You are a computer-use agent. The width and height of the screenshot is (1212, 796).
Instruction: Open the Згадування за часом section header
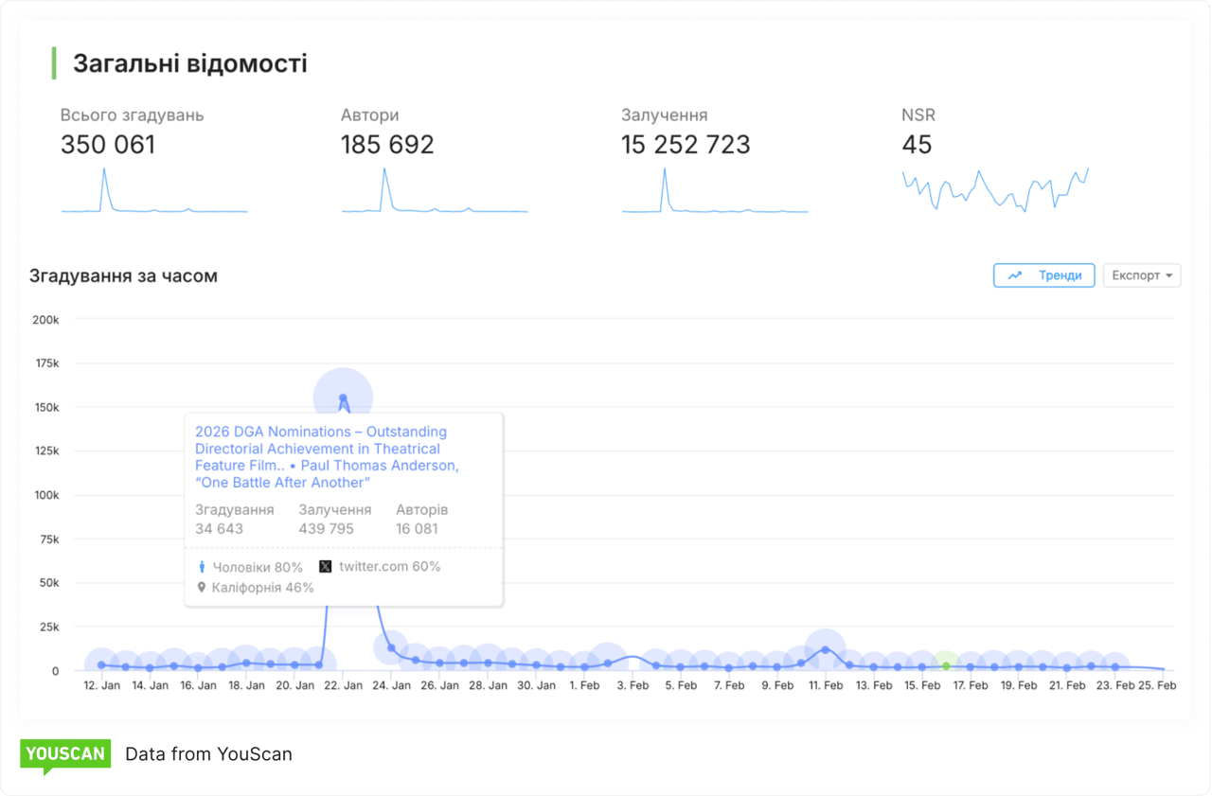[122, 275]
